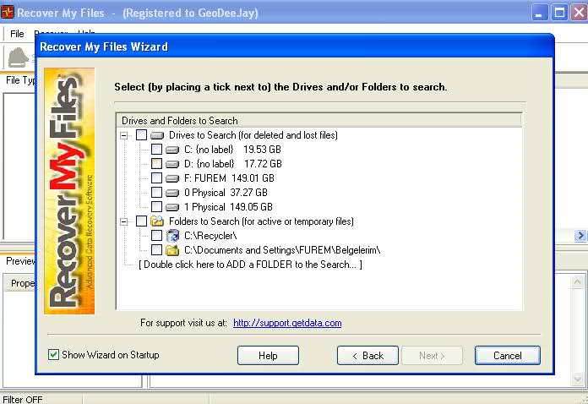Click the Folders to Search label text
588x404 pixels.
pyautogui.click(x=261, y=221)
